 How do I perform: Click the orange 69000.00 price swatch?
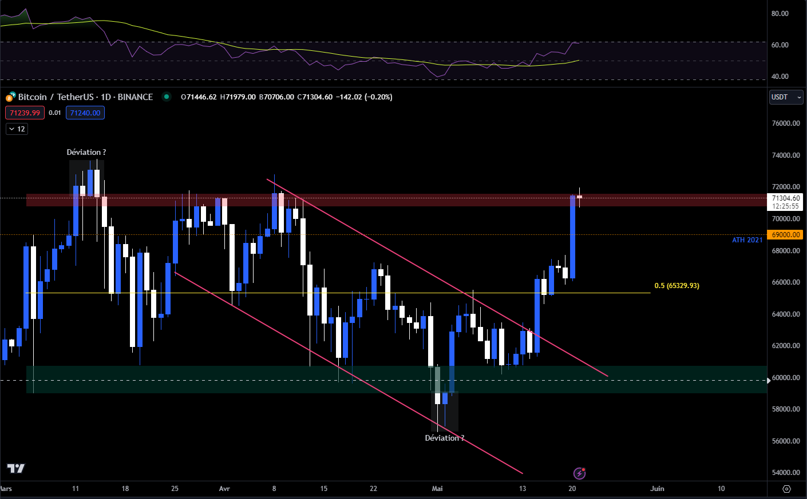point(784,234)
